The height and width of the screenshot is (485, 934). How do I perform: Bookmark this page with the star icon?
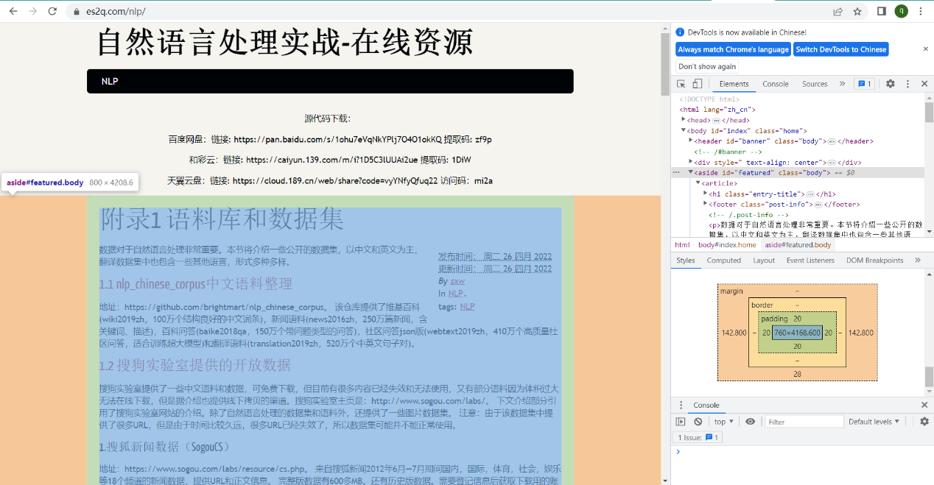[x=857, y=11]
